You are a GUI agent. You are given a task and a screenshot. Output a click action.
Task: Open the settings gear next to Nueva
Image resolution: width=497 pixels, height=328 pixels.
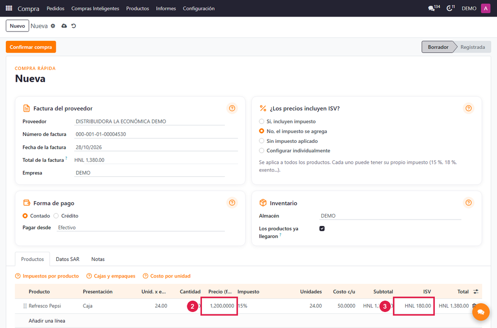[53, 26]
